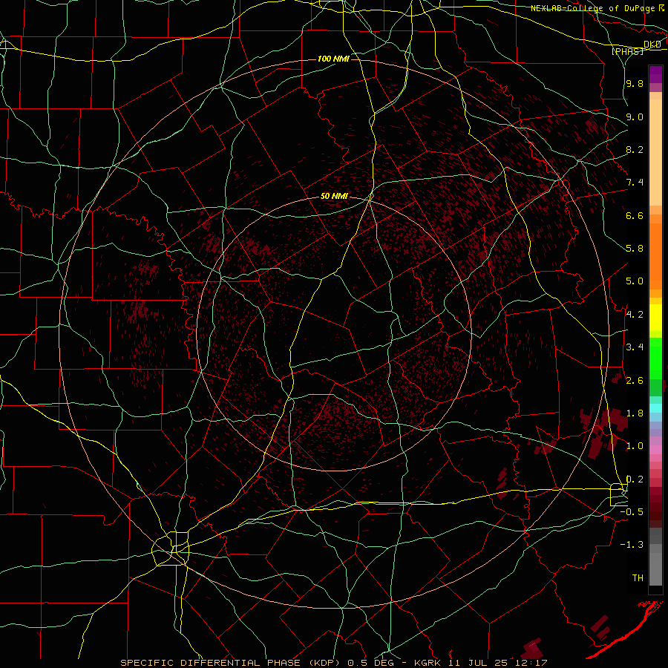Click the 100 NMI range ring label
This screenshot has width=668, height=668.
coord(333,59)
